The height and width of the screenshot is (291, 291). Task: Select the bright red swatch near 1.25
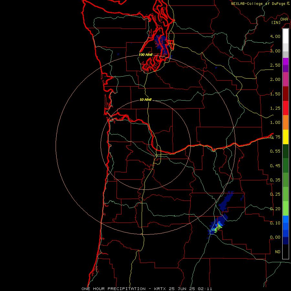[286, 108]
